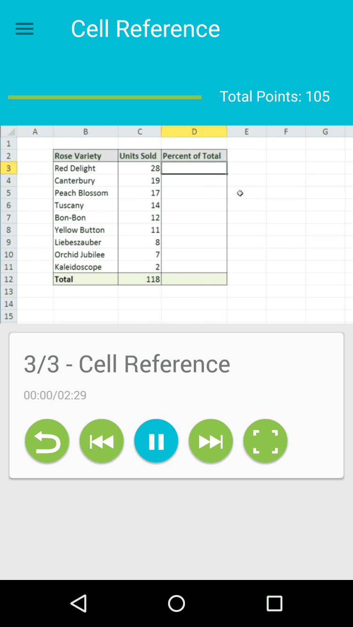
Task: Skip to next video with forward button
Action: click(x=211, y=441)
